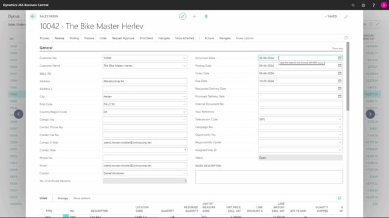Click into the Address field

point(145,81)
